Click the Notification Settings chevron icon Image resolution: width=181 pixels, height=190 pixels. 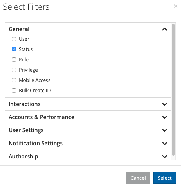coord(164,143)
